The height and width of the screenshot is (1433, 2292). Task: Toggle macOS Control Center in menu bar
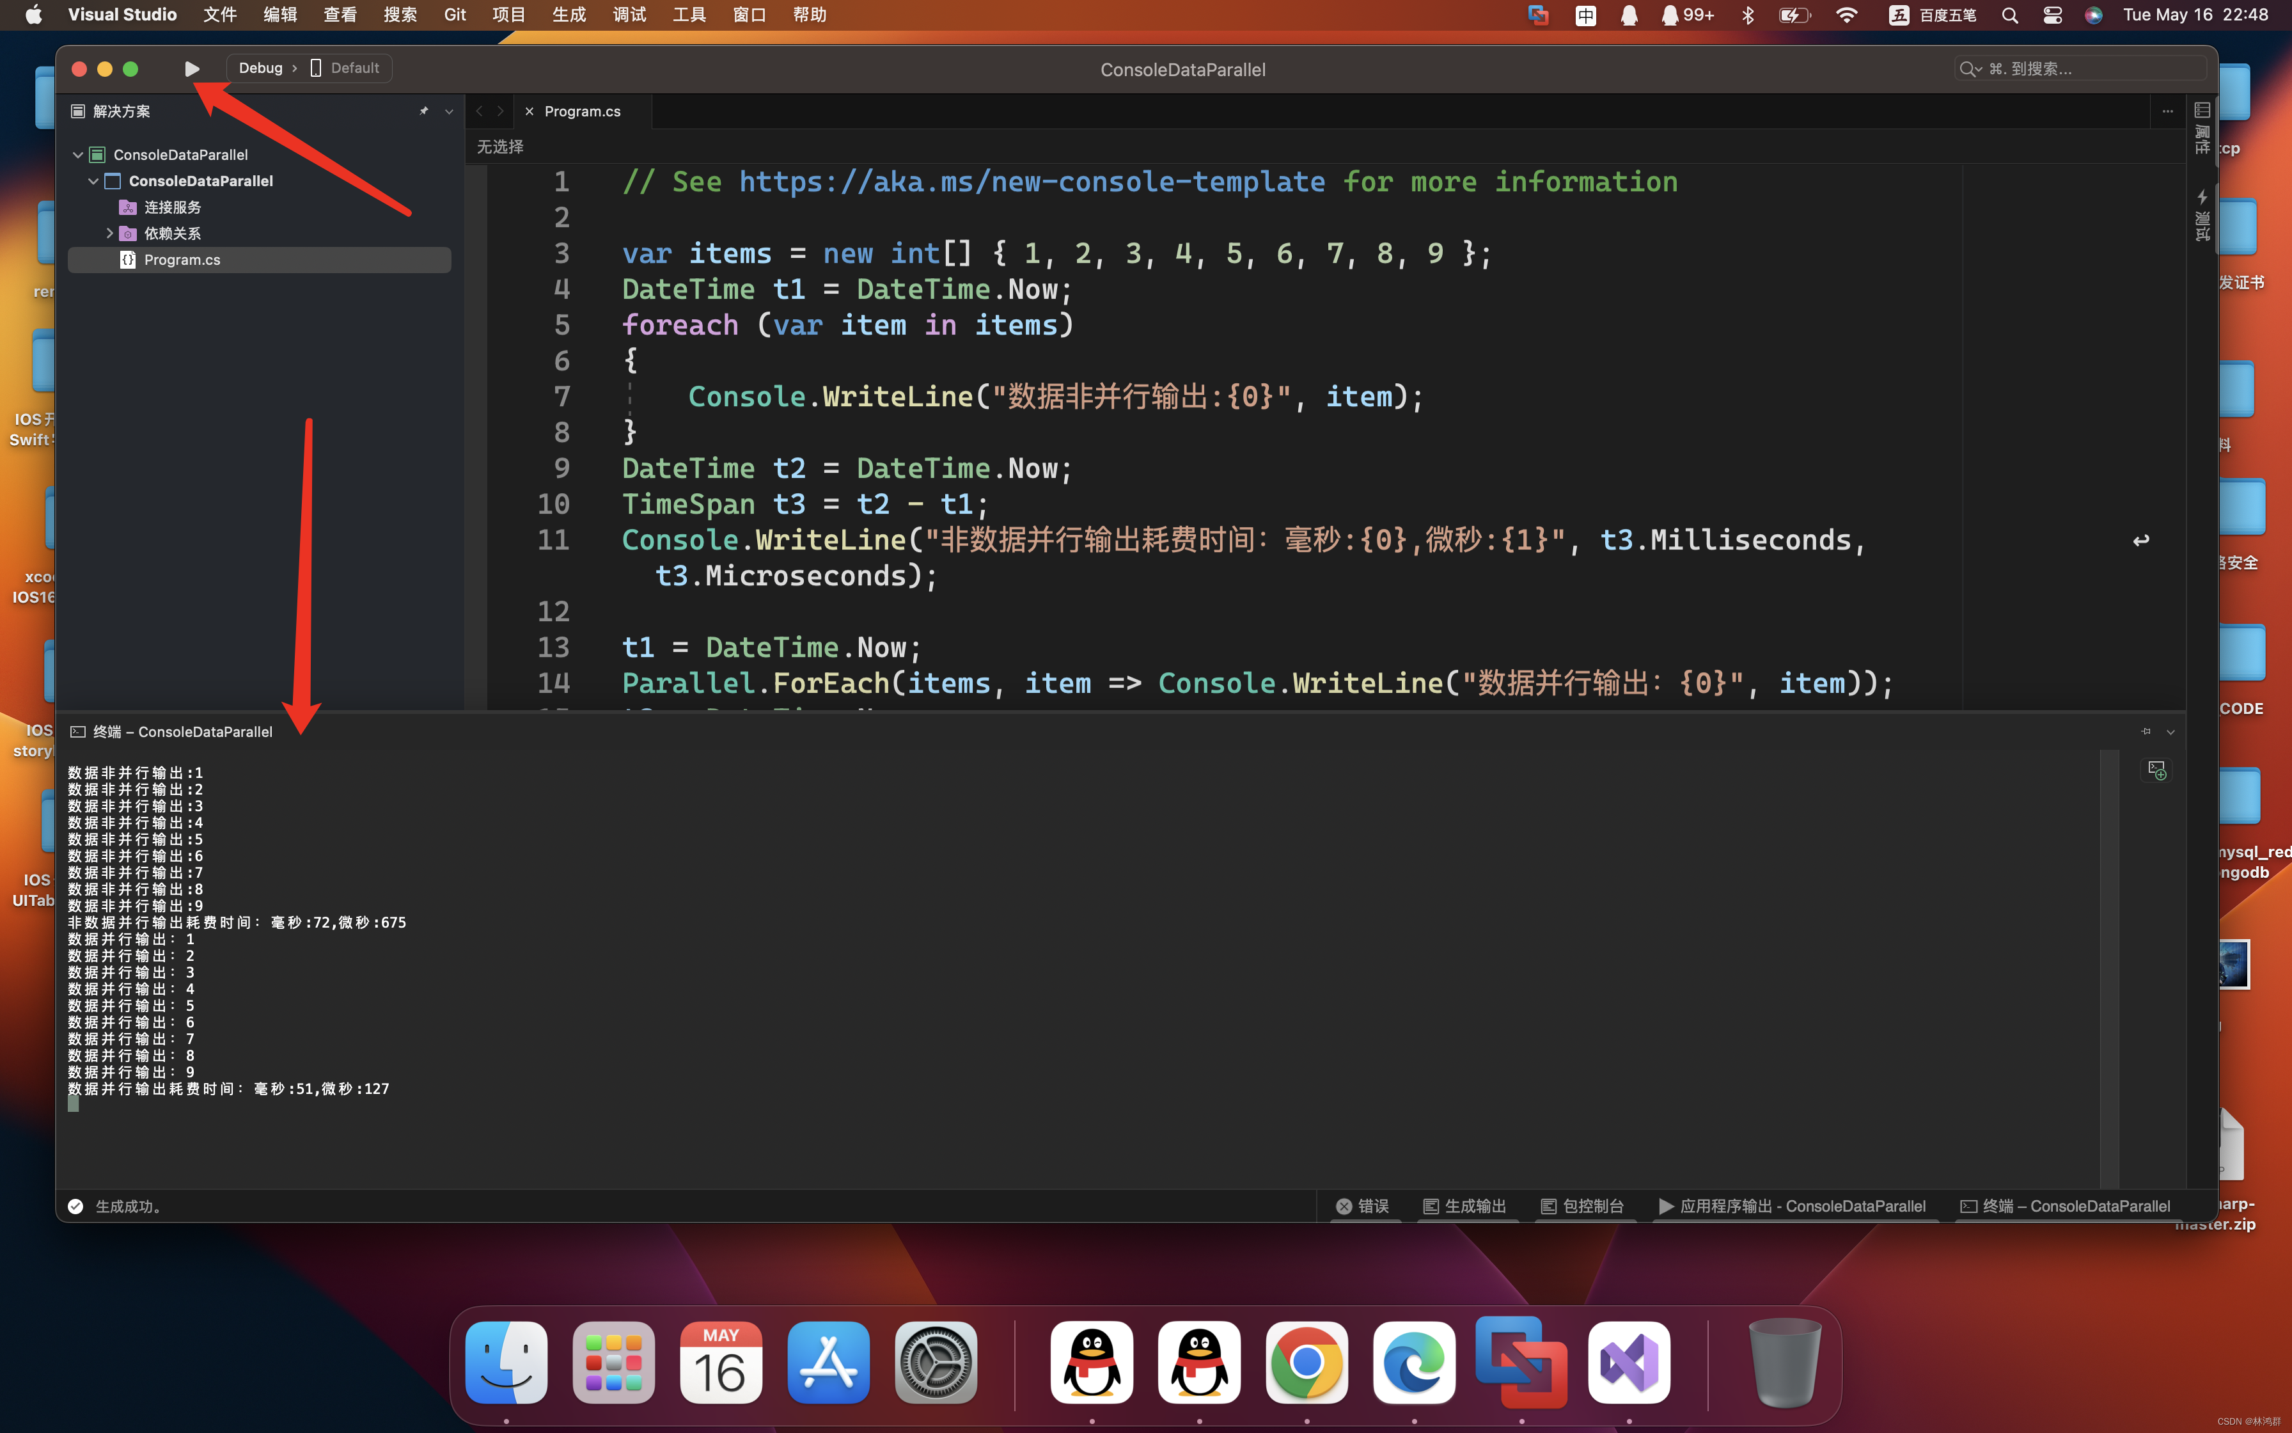point(2052,15)
